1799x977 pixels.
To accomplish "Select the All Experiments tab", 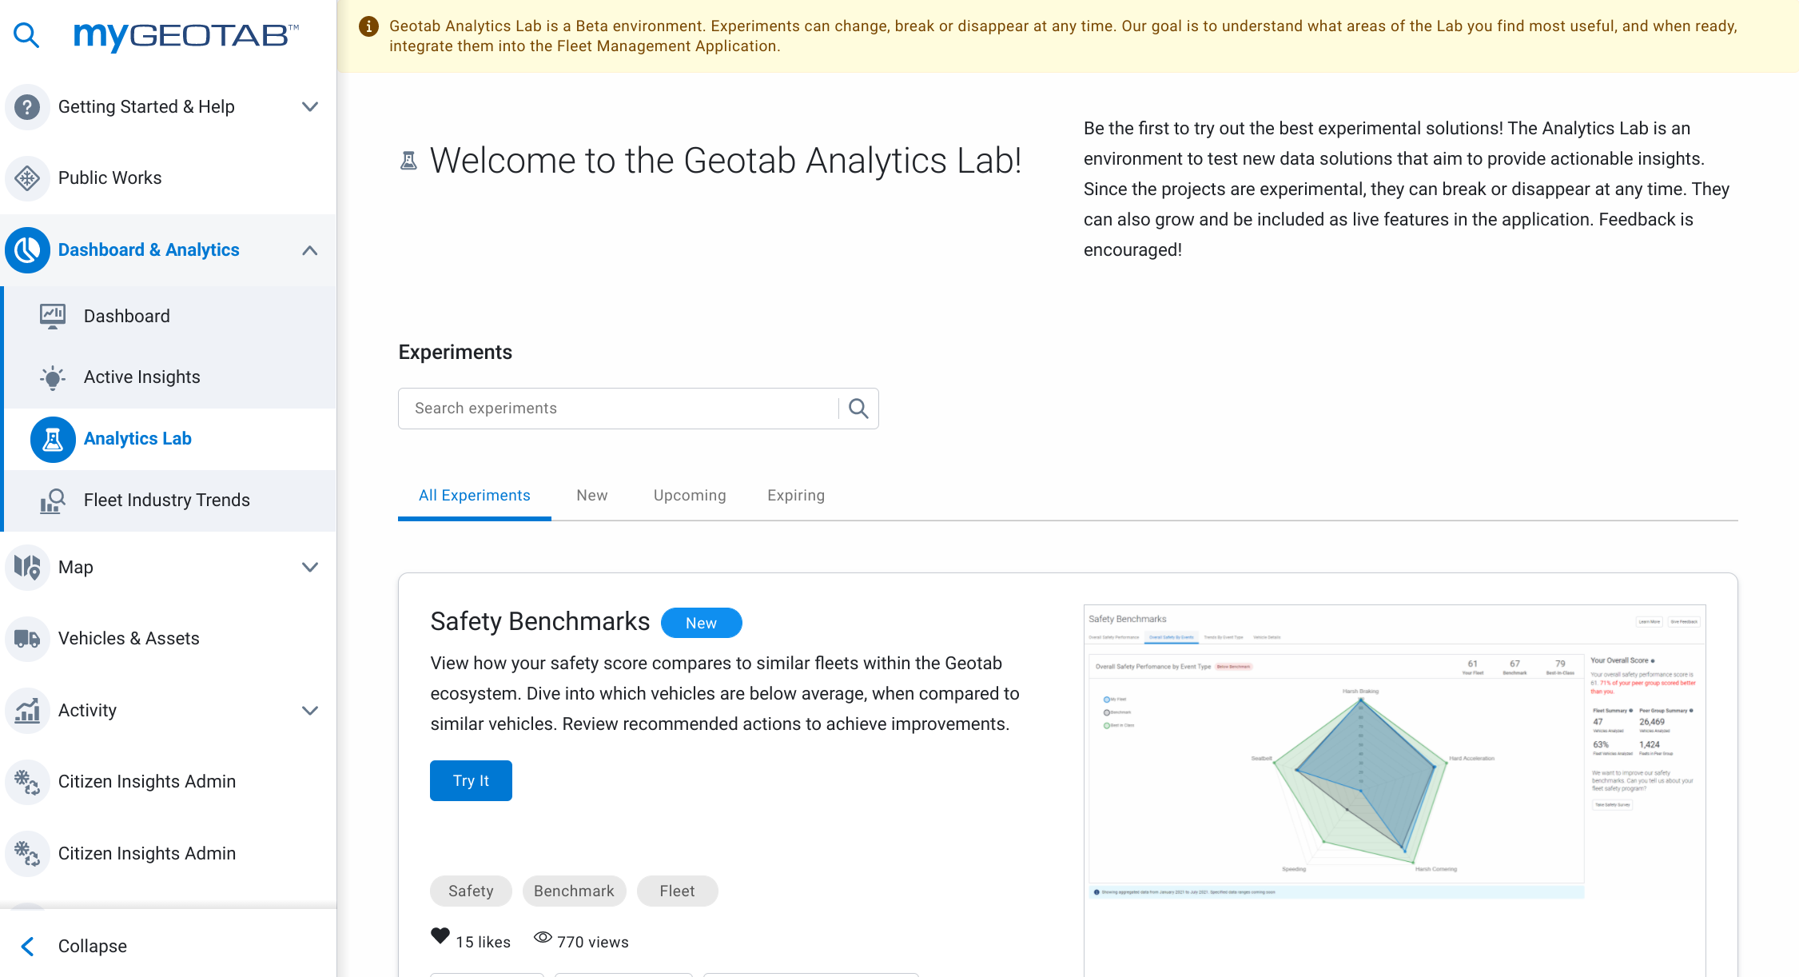I will coord(475,496).
